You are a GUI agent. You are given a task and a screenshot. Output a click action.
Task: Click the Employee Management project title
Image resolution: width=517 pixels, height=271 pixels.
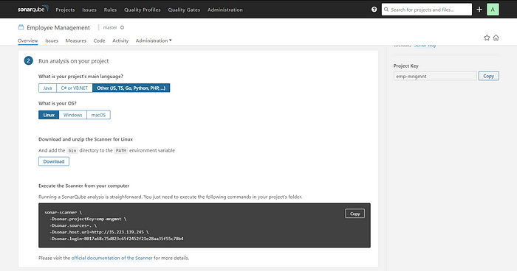pos(58,28)
